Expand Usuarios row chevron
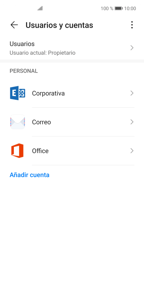This screenshot has height=308, width=144. click(132, 48)
